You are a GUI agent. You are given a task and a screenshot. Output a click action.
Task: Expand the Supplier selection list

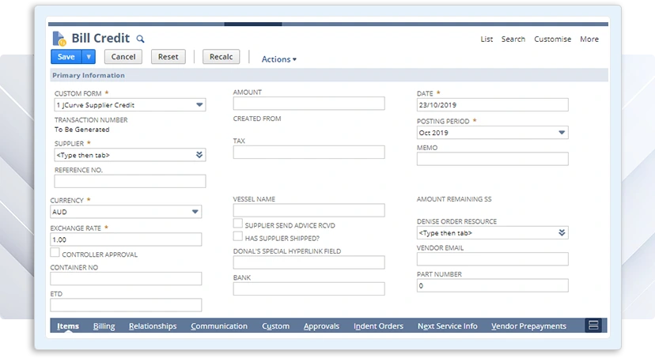click(x=199, y=155)
